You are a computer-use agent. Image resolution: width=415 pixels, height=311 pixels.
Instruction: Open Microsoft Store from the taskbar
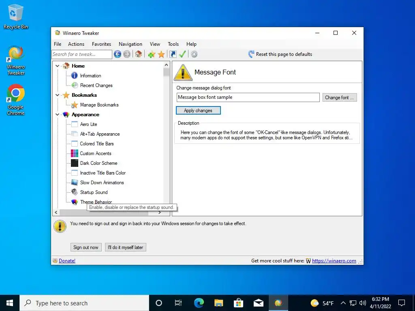(238, 303)
